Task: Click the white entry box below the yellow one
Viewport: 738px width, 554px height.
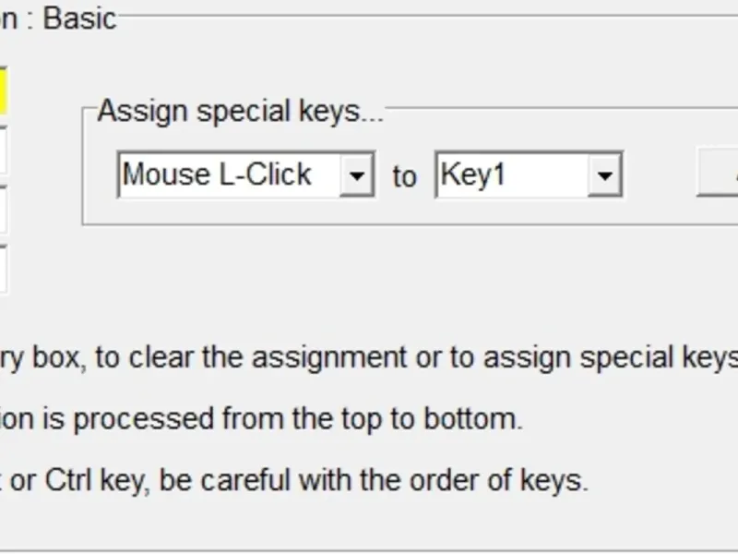Action: 3,151
